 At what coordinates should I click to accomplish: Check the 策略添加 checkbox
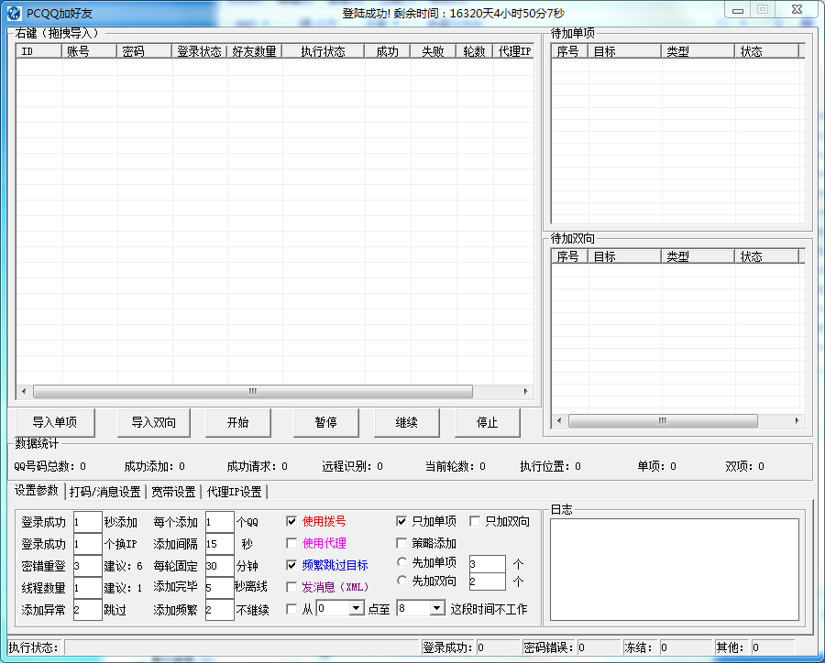[401, 543]
